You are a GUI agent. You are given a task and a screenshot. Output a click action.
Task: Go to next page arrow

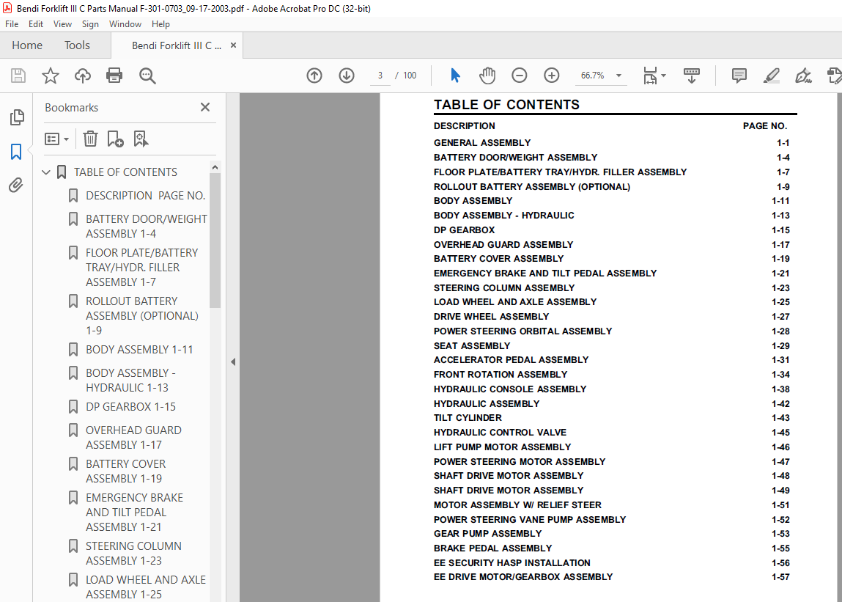click(x=347, y=76)
